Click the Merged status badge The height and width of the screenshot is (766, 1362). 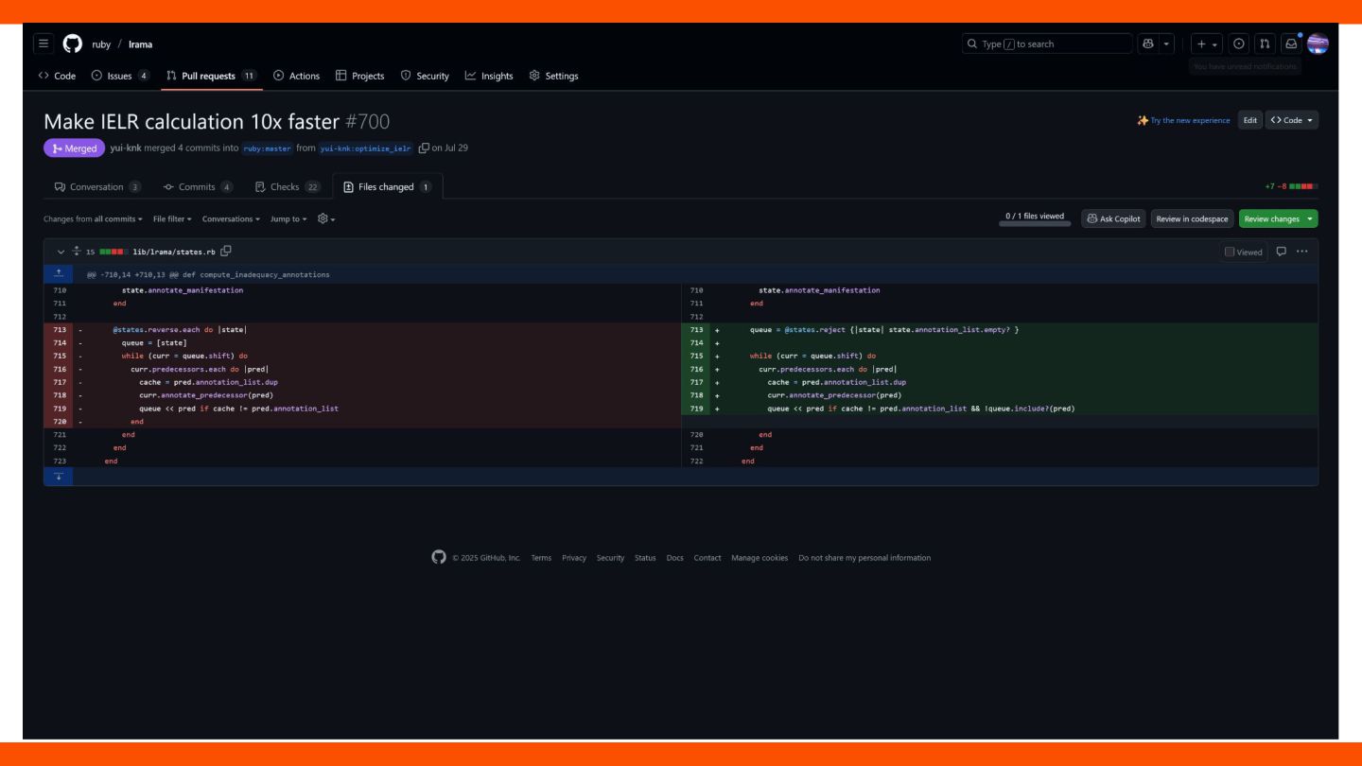click(x=74, y=148)
